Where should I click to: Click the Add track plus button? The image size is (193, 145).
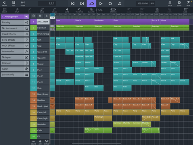(x=40, y=142)
